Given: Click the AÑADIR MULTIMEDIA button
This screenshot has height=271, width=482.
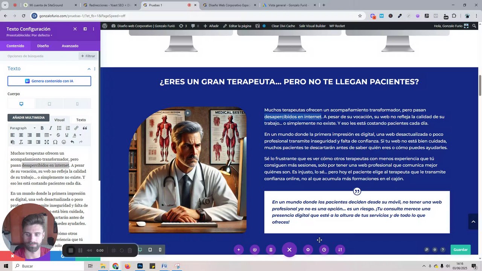Looking at the screenshot, I should 29,117.
